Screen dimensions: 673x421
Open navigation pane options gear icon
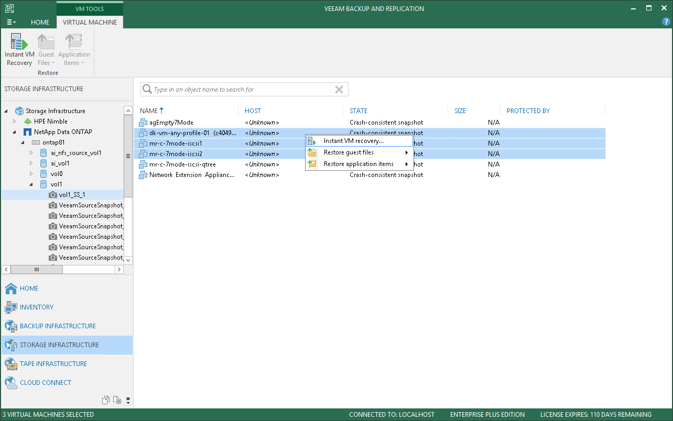pos(117,401)
